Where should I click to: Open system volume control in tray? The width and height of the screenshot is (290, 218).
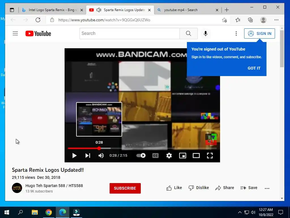253,212
